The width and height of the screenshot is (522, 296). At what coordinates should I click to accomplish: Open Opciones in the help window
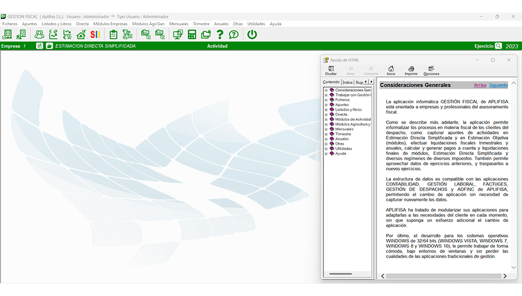[x=431, y=71]
